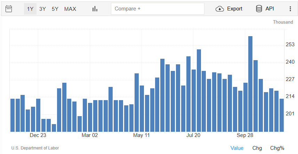Click the 227 y-axis value
The image size is (298, 154).
click(290, 79)
